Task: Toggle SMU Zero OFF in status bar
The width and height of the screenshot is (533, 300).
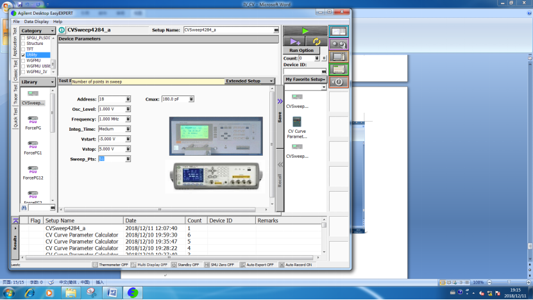Action: pos(219,265)
